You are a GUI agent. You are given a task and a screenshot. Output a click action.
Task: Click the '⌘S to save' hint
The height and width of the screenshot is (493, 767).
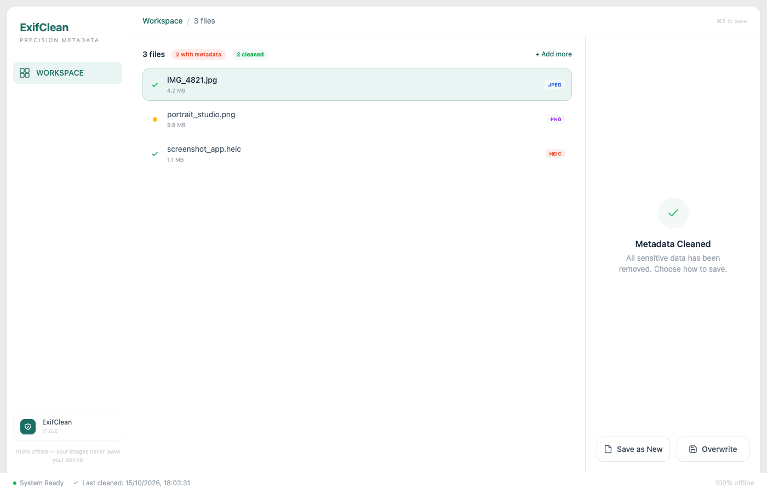click(732, 21)
